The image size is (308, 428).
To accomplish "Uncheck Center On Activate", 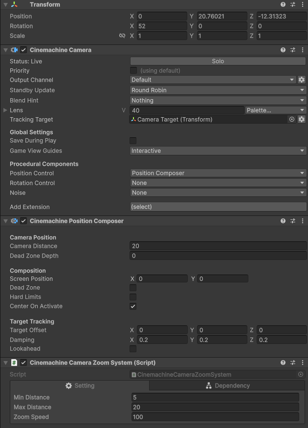I will 133,306.
